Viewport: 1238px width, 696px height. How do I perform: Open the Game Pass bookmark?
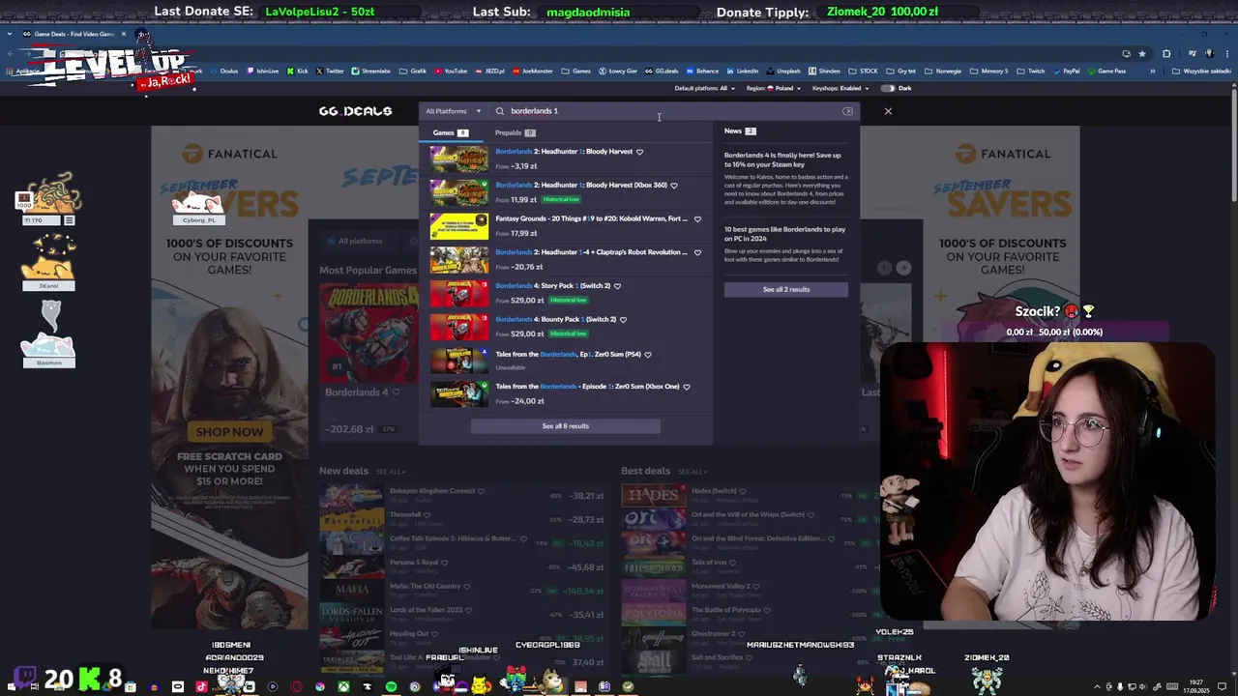[x=1106, y=71]
